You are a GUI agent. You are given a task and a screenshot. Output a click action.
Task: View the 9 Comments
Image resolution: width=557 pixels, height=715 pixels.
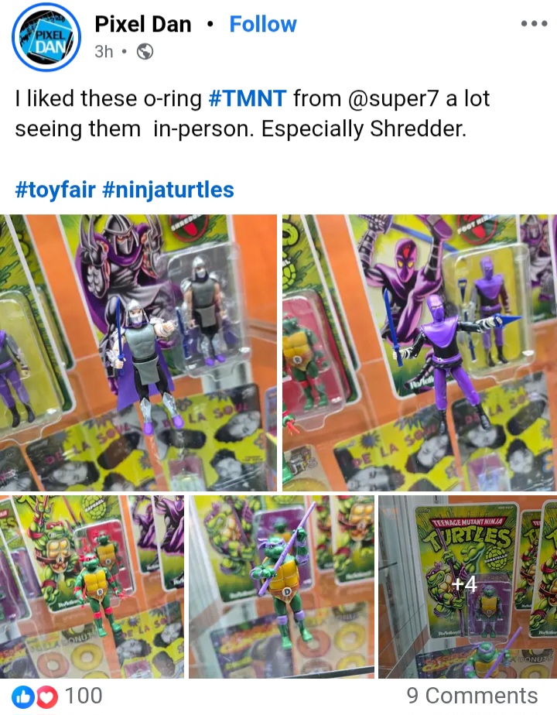tap(472, 696)
